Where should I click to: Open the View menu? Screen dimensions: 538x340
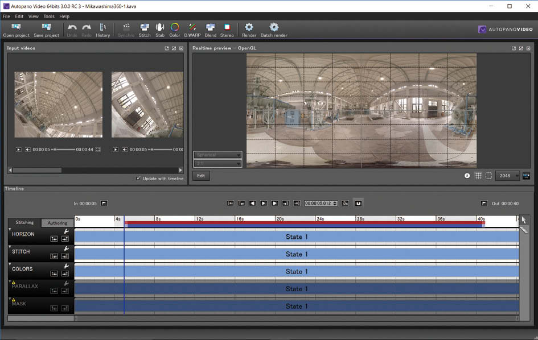click(x=33, y=16)
